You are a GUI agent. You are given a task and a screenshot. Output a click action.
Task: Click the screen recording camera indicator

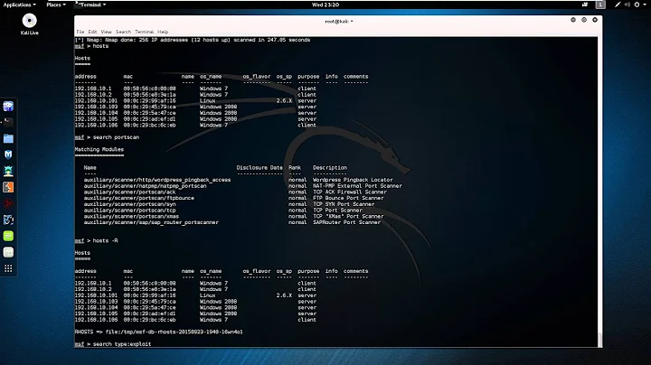pyautogui.click(x=585, y=5)
